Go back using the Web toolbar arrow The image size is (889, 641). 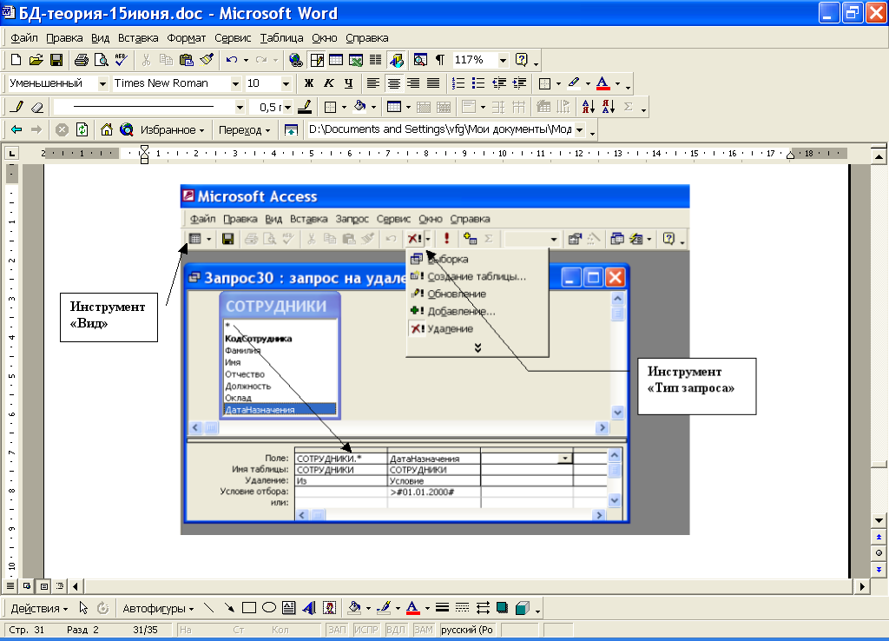(x=16, y=130)
